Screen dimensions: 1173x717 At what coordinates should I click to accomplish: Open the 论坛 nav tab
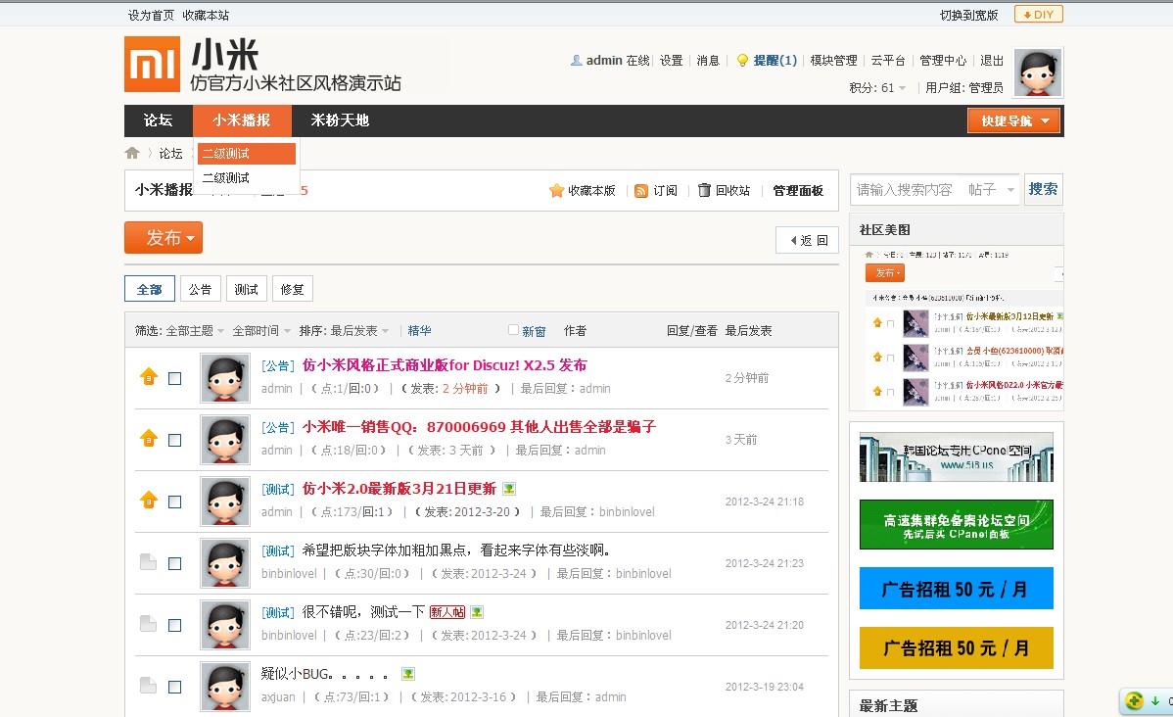tap(158, 120)
